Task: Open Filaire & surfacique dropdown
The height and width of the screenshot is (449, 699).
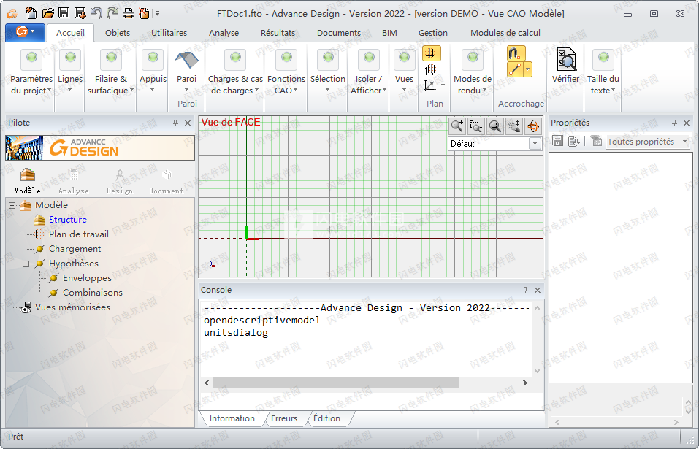Action: pyautogui.click(x=111, y=72)
